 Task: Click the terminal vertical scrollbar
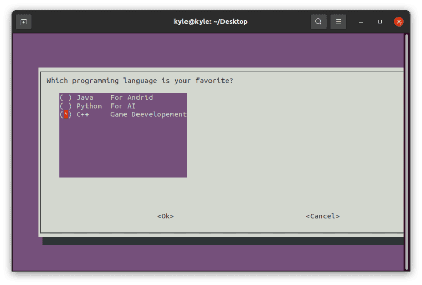tap(407, 152)
